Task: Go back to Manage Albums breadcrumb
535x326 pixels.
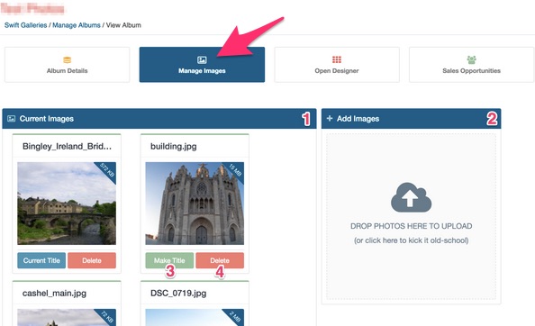Action: tap(77, 25)
